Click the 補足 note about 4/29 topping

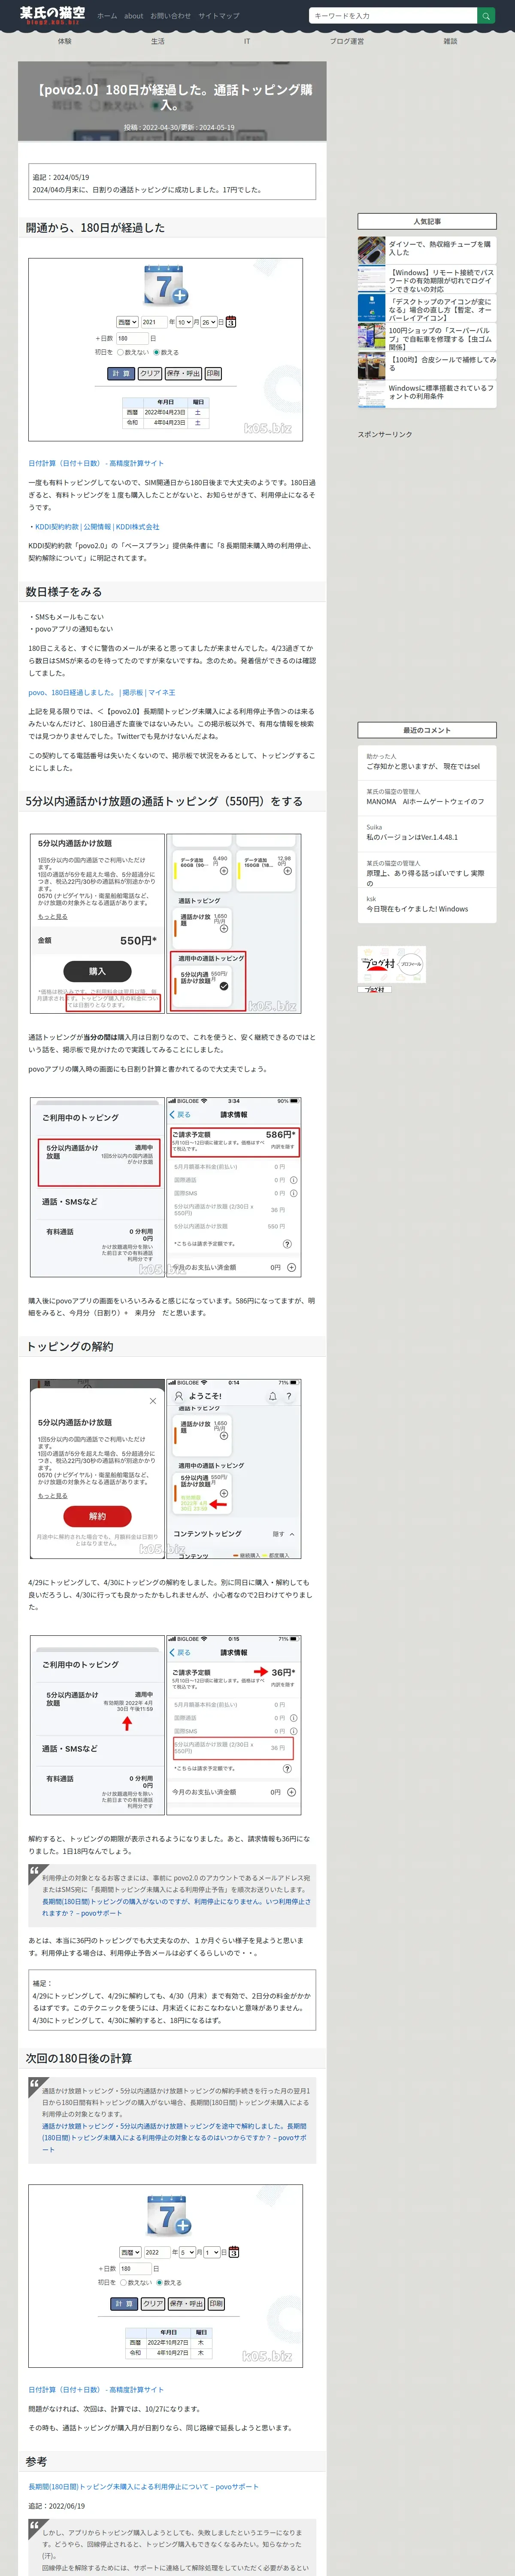coord(172,2000)
